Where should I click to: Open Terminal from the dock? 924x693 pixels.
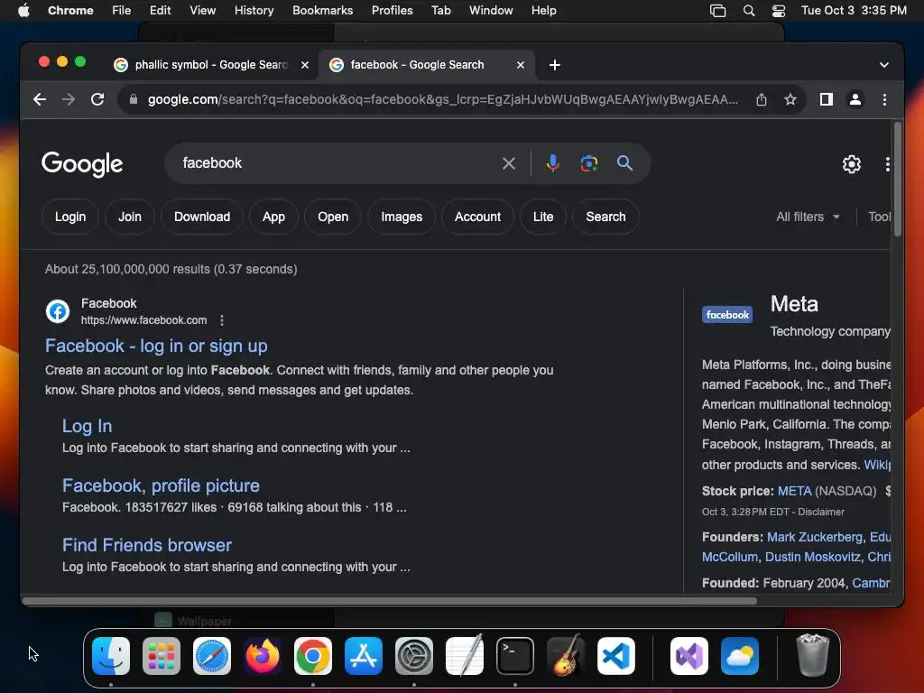[515, 656]
